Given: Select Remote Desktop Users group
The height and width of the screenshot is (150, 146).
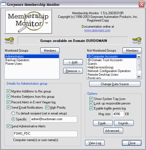Looking at the screenshot, I should (x=112, y=75).
